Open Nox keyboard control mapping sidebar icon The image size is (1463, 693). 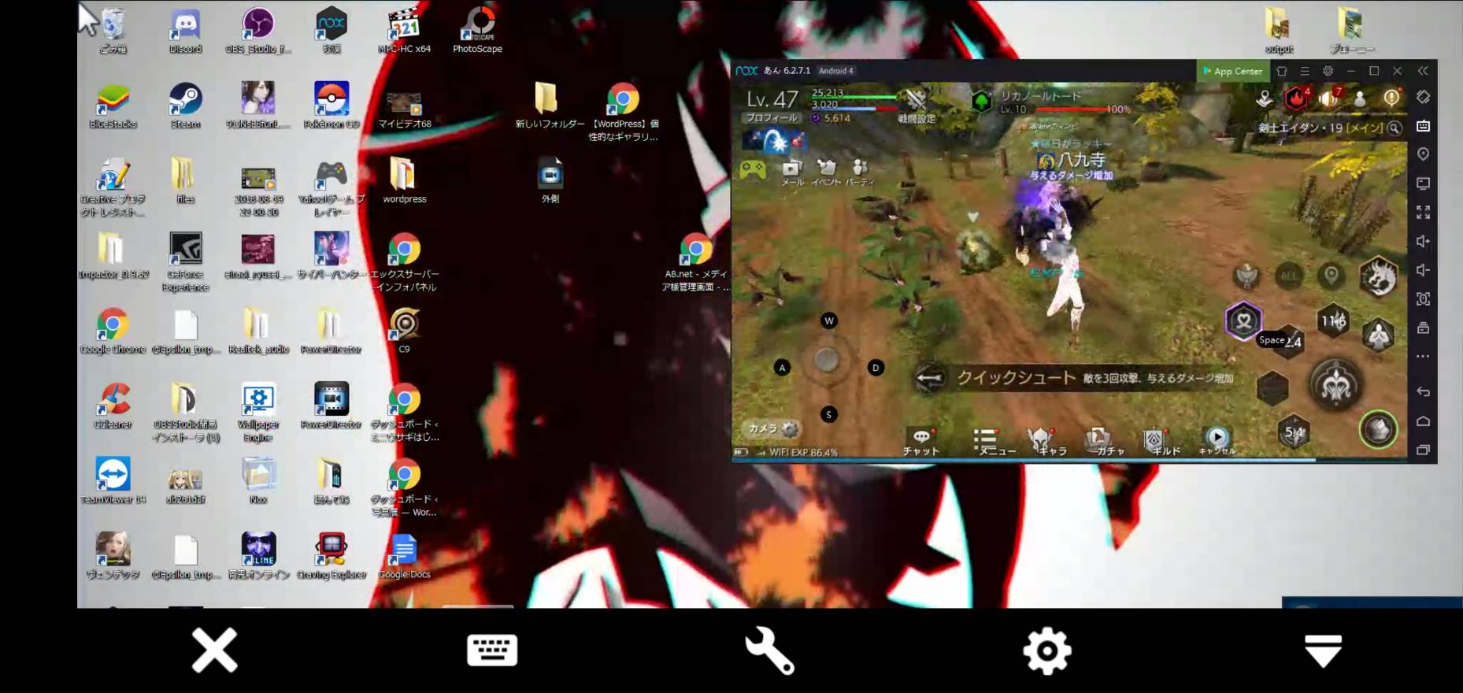1423,126
